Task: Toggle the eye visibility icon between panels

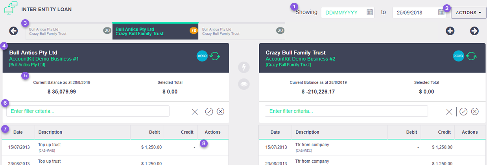Action: tap(244, 84)
